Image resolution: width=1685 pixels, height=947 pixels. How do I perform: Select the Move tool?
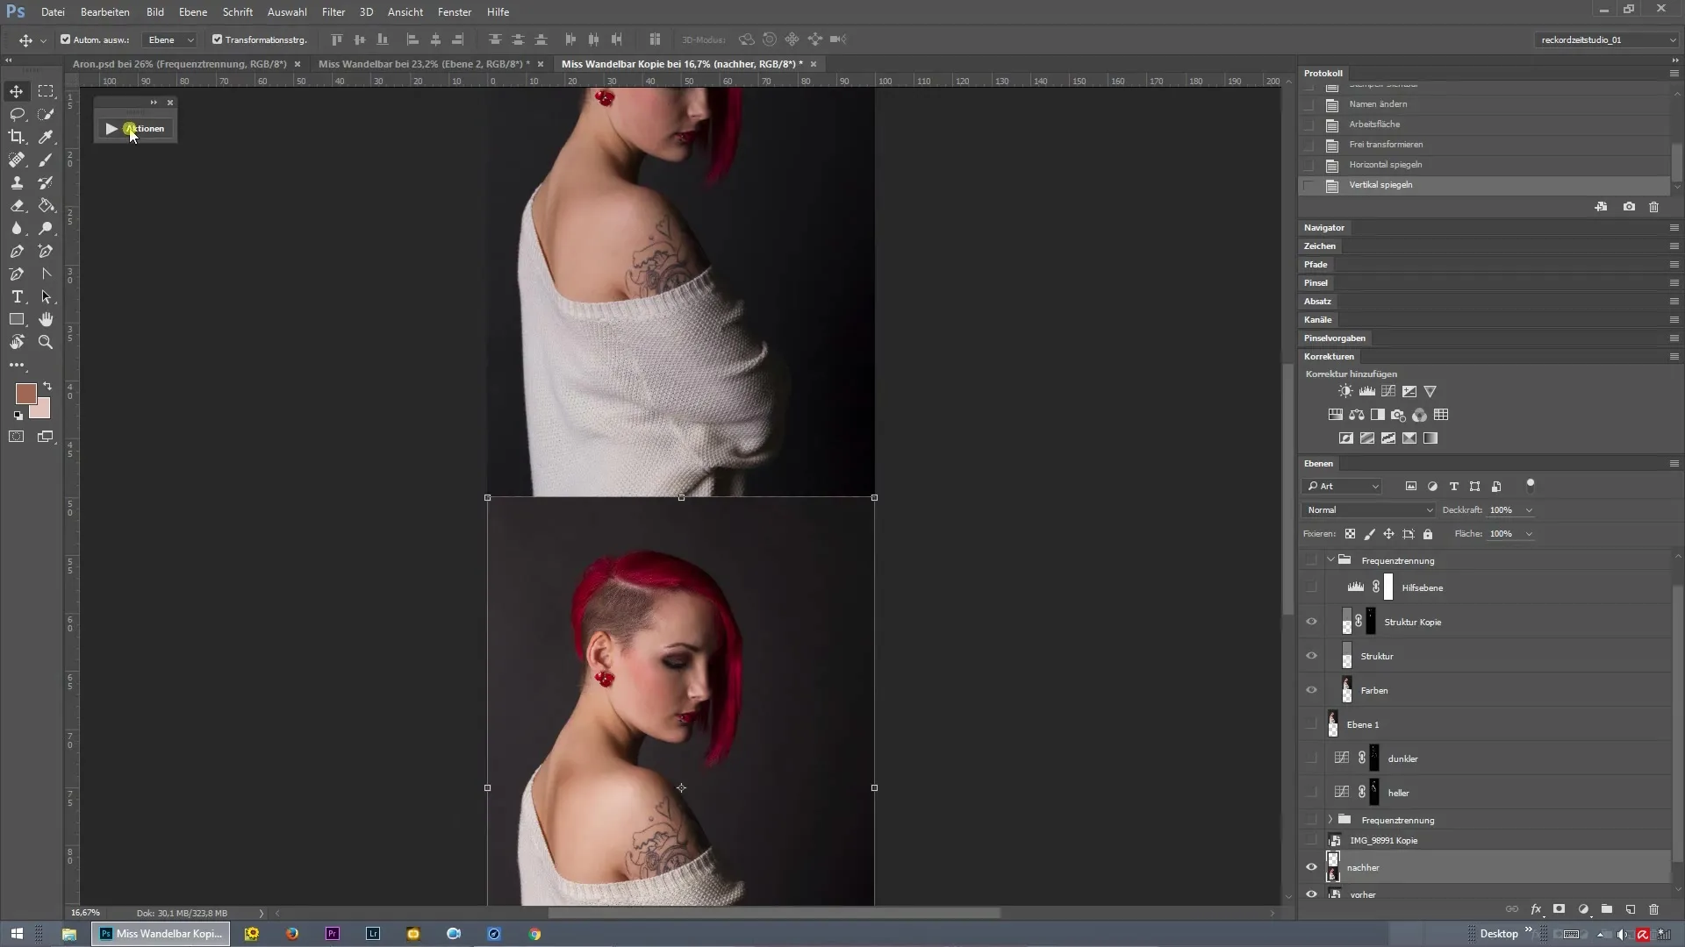[x=17, y=91]
